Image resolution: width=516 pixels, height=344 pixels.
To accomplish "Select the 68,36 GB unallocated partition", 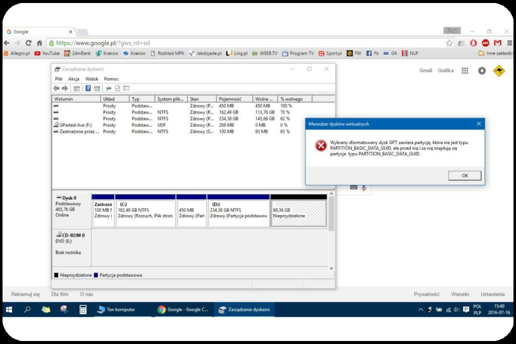I will point(298,213).
